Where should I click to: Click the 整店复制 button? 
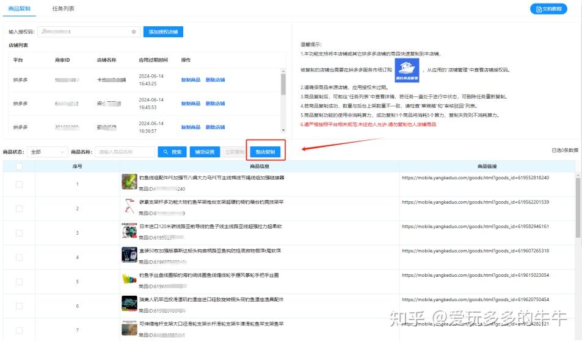tap(265, 152)
